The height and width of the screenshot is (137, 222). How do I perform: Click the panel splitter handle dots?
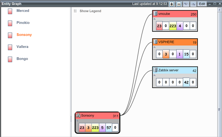pos(71,119)
